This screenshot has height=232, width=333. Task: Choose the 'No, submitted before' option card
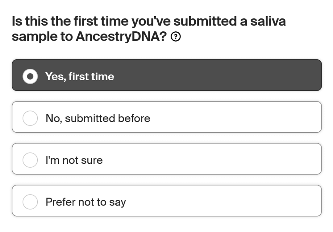point(167,117)
